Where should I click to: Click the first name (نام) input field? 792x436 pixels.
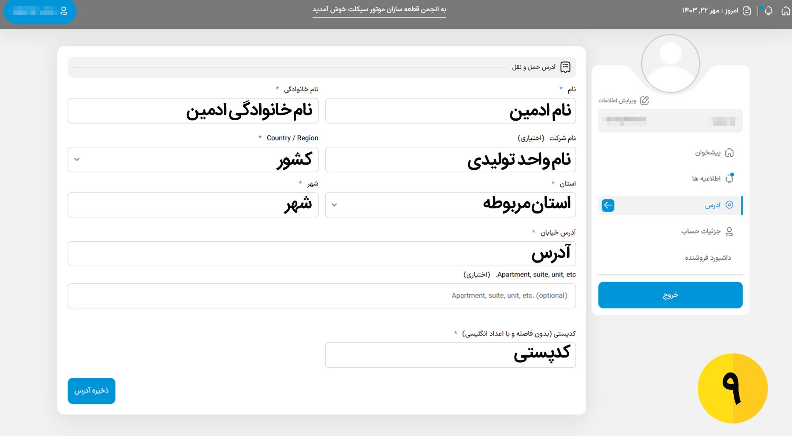click(450, 111)
